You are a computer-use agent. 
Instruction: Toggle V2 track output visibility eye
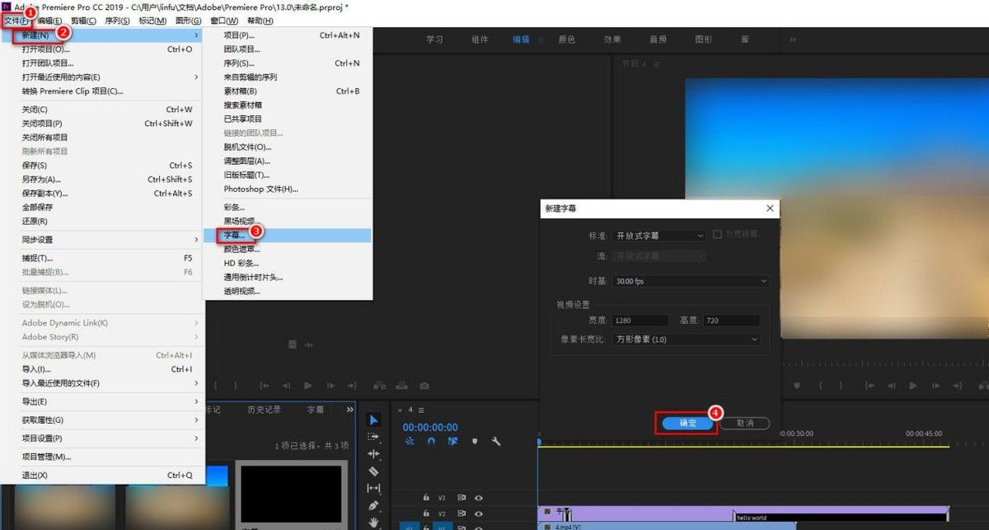point(480,513)
